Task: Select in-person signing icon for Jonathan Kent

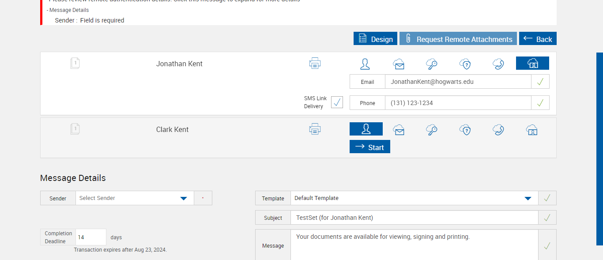Action: tap(365, 64)
